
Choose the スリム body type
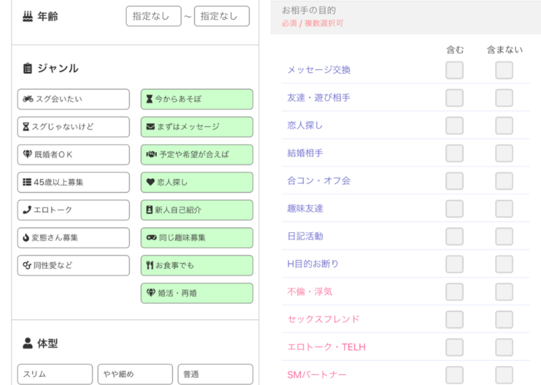(x=55, y=374)
